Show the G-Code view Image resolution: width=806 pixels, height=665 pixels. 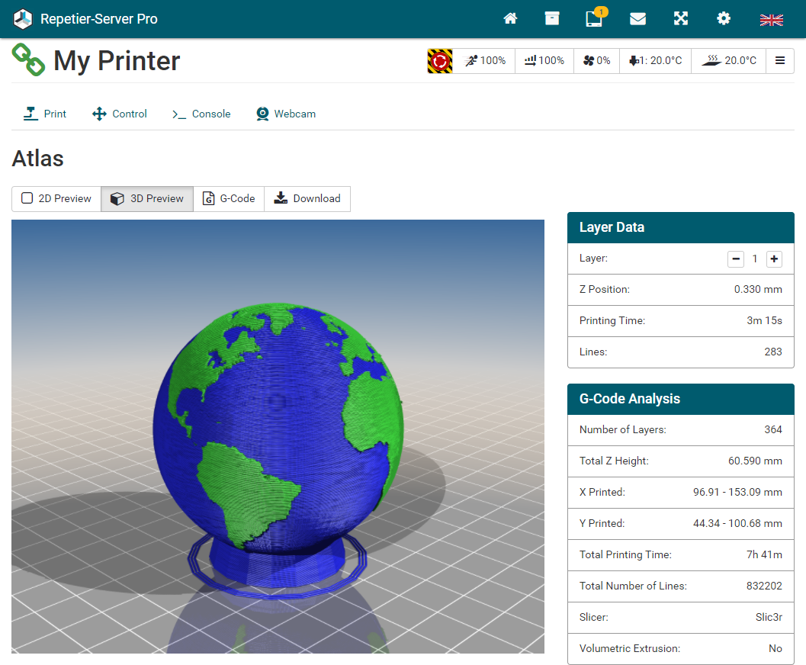pyautogui.click(x=229, y=199)
